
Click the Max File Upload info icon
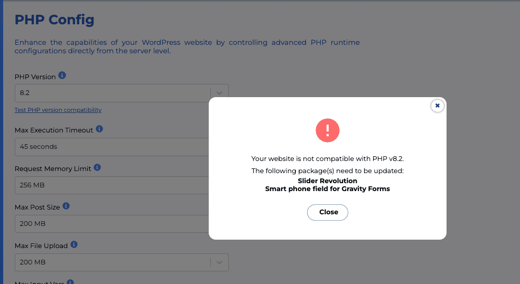click(74, 244)
